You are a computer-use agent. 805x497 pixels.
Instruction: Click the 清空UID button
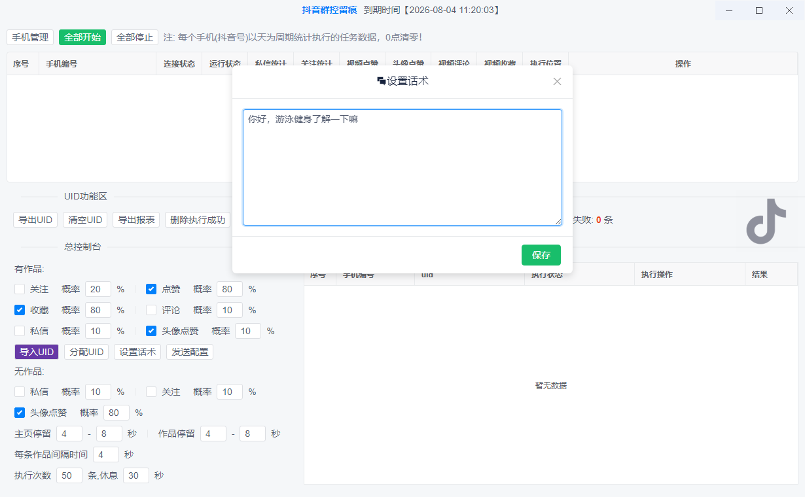pos(85,220)
